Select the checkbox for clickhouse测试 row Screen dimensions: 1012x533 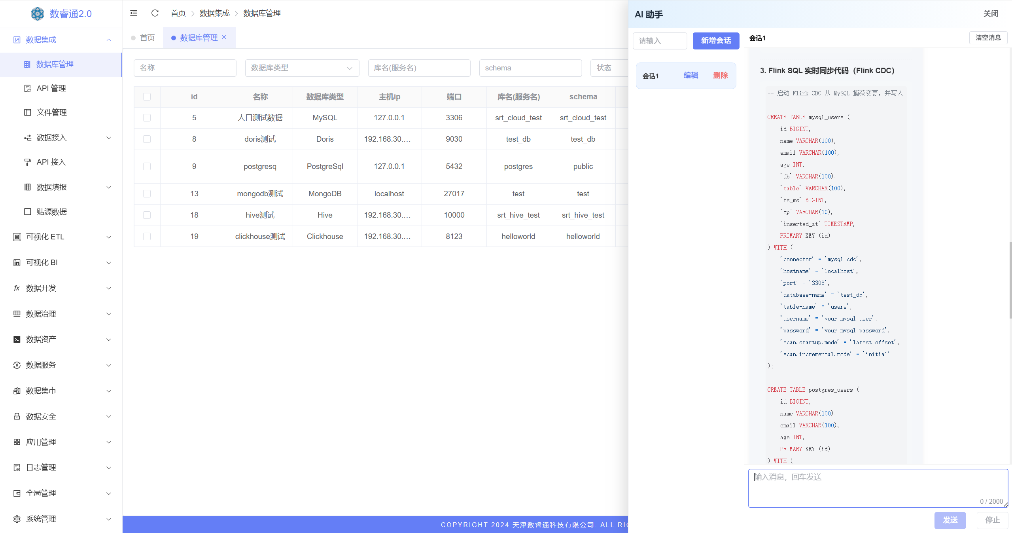coord(147,236)
